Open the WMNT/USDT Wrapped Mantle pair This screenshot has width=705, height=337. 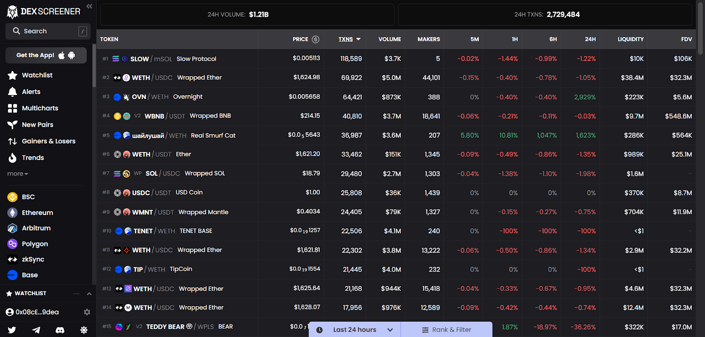tap(396, 212)
